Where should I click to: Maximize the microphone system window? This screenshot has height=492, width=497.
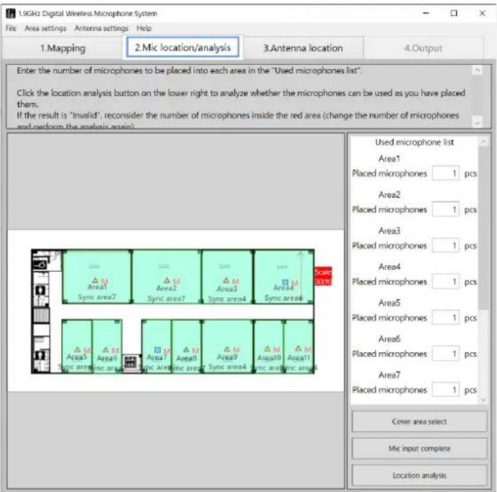point(454,13)
